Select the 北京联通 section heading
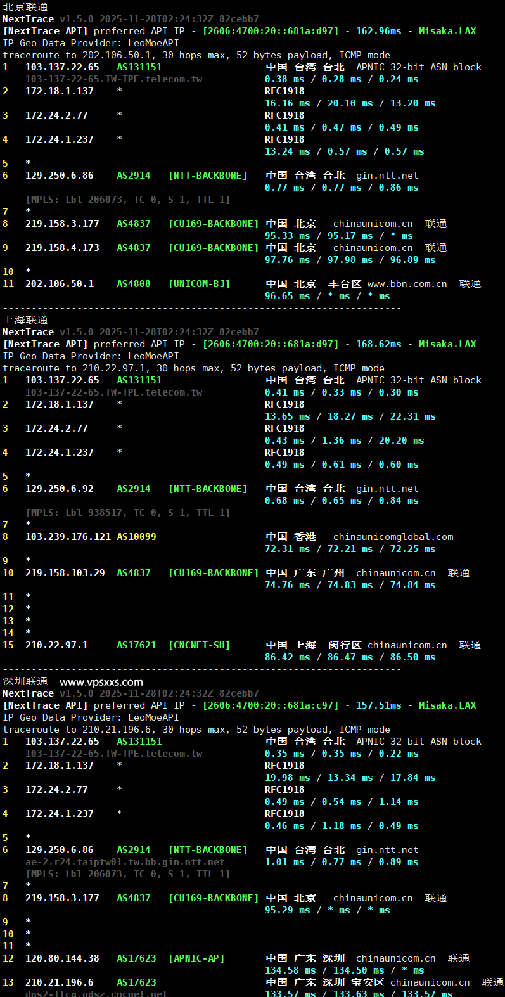Screen dimensions: 505x997 point(25,7)
